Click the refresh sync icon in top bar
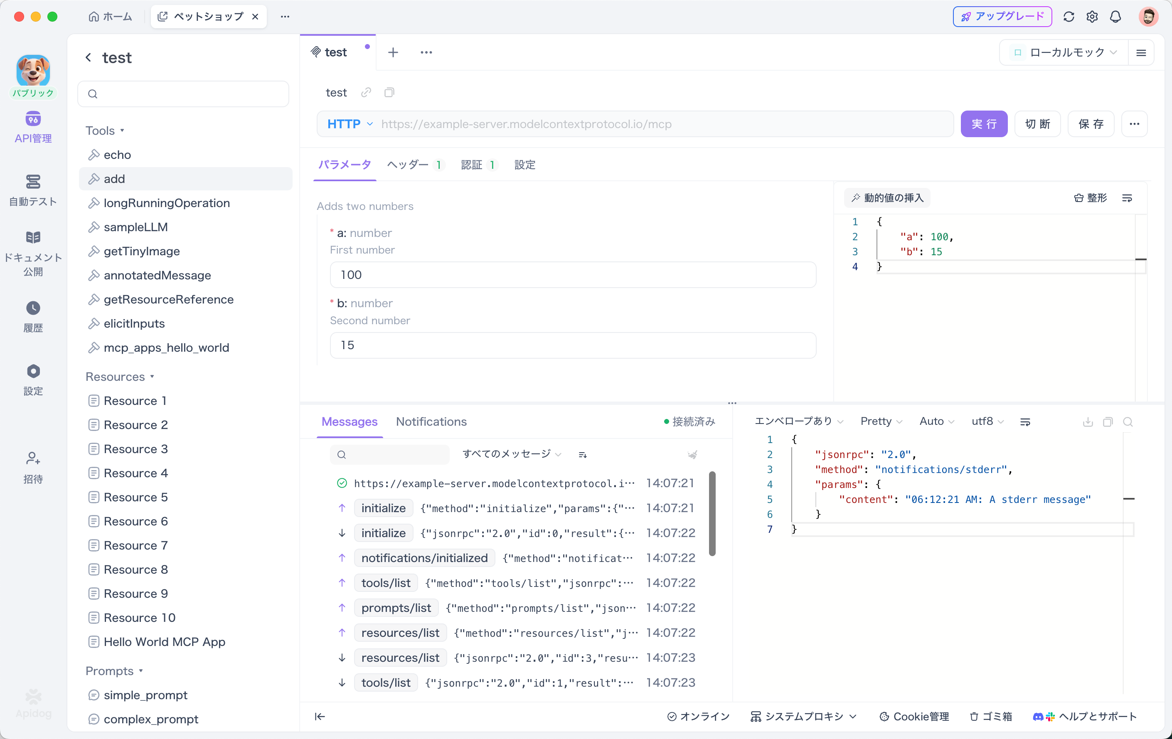This screenshot has height=739, width=1172. point(1069,17)
